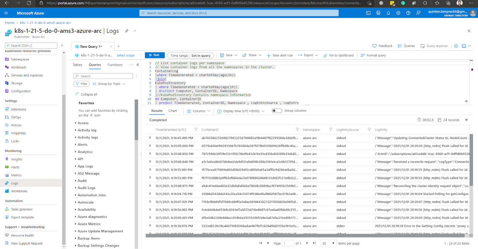Open Workloads in the left menu

point(19,67)
